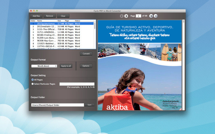Zoom in with the plus icon

pyautogui.click(x=151, y=16)
